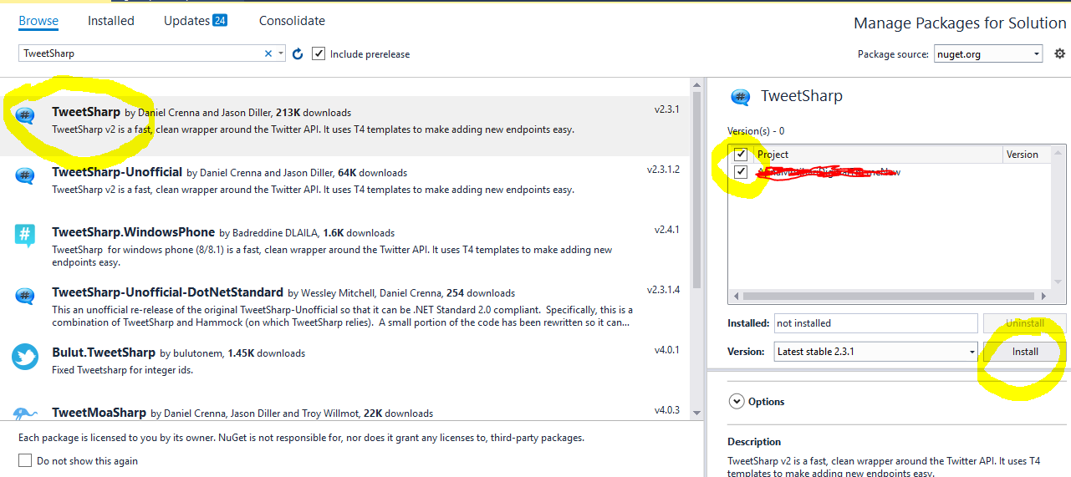Image resolution: width=1071 pixels, height=477 pixels.
Task: Click the v2.4.1 version label
Action: (666, 230)
